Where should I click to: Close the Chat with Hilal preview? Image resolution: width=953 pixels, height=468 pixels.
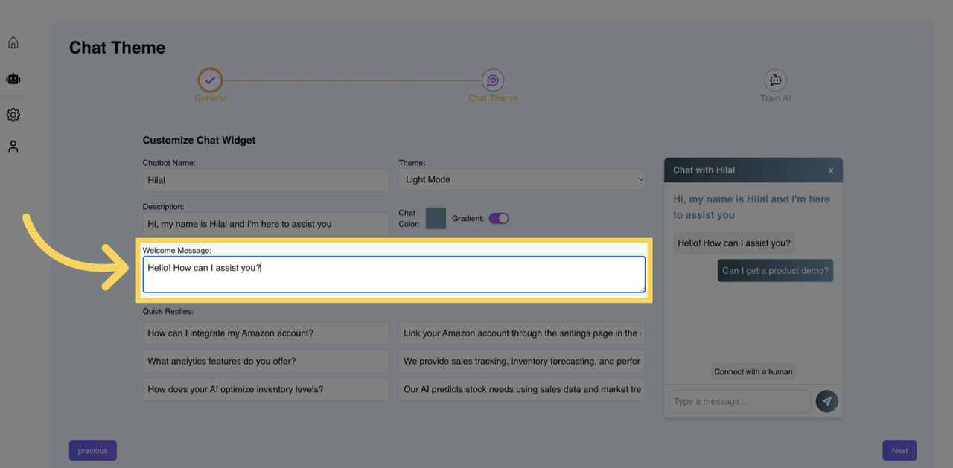click(831, 170)
